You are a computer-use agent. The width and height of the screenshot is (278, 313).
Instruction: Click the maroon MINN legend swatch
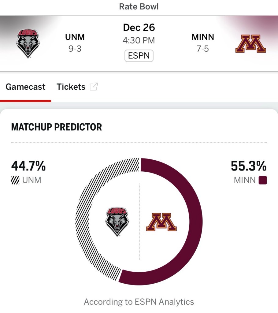click(263, 180)
